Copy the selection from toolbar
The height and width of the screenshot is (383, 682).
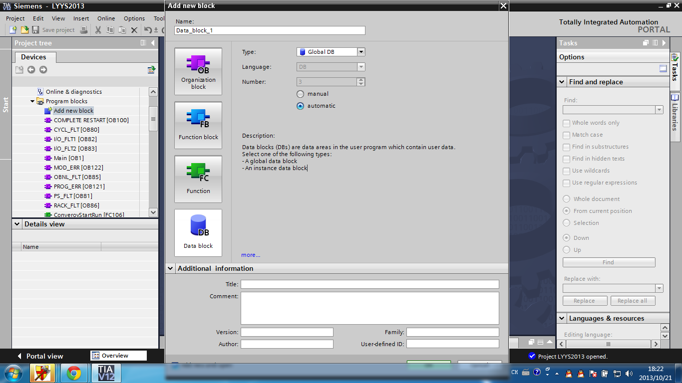coord(110,30)
